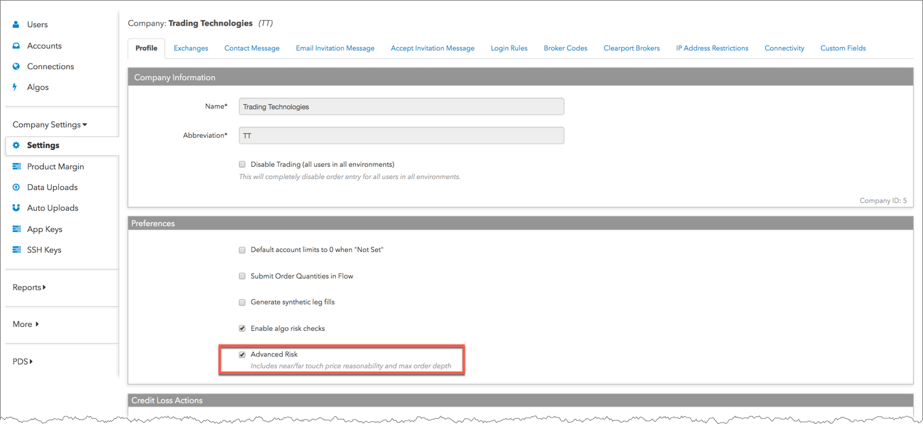This screenshot has height=424, width=923.
Task: Toggle Submit Order Quantities in Flow
Action: (x=242, y=276)
